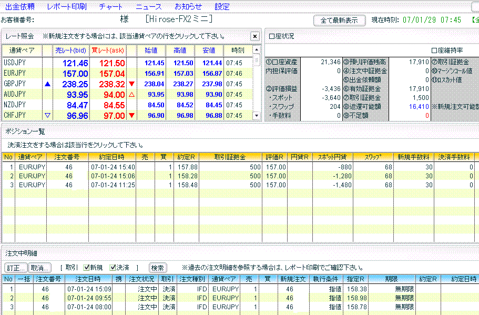Open the チャート menu

point(110,6)
